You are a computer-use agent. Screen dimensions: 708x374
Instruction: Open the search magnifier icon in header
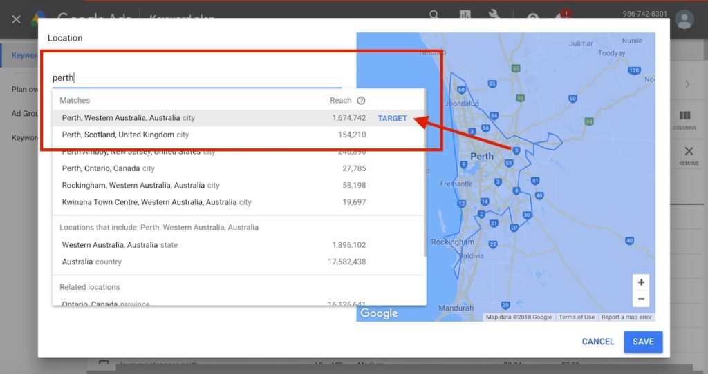(434, 15)
